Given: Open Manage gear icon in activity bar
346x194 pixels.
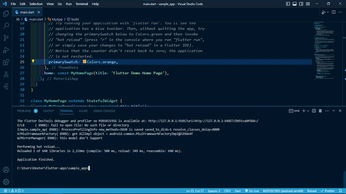Looking at the screenshot, I should click(x=6, y=181).
